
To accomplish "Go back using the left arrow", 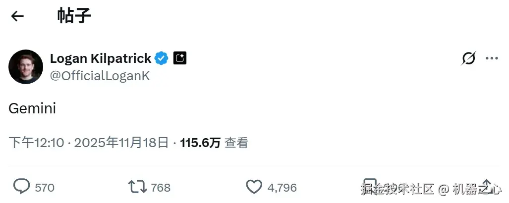I will tap(17, 16).
